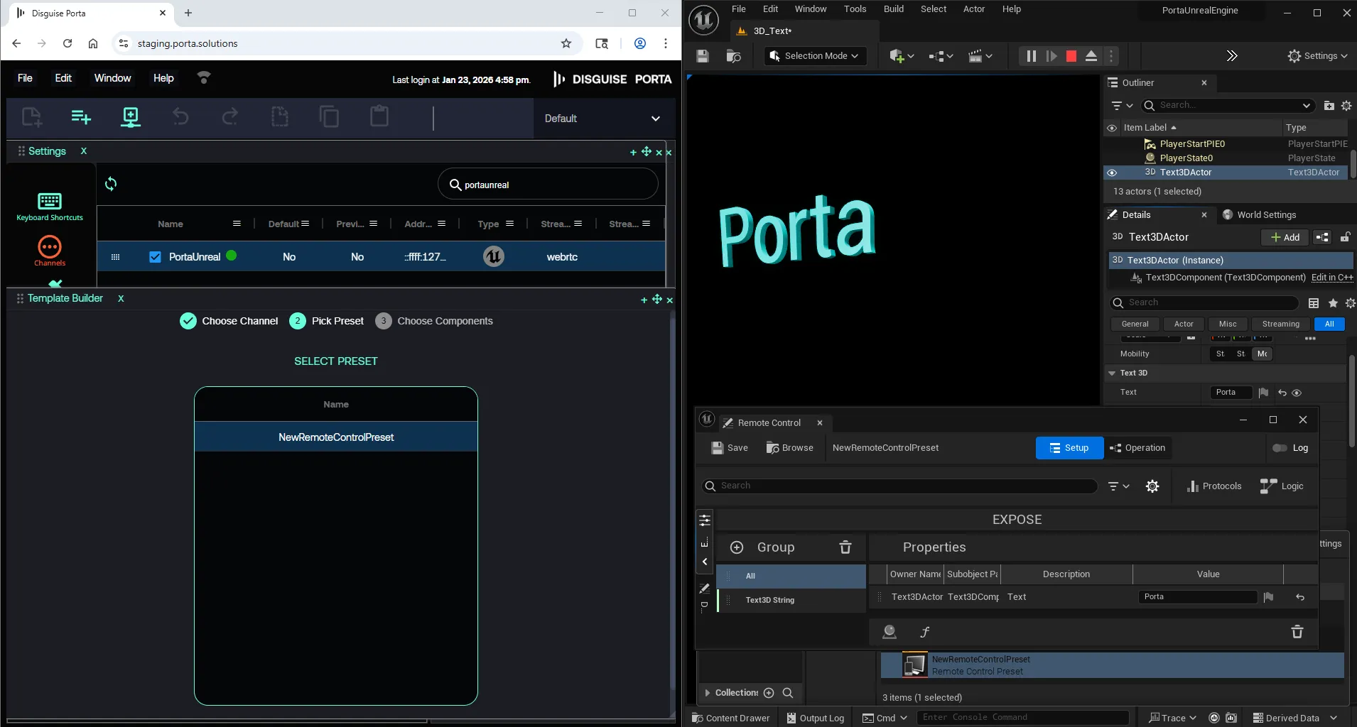This screenshot has width=1357, height=727.
Task: Select NewRemoteControlPreset in preset list
Action: 335,437
